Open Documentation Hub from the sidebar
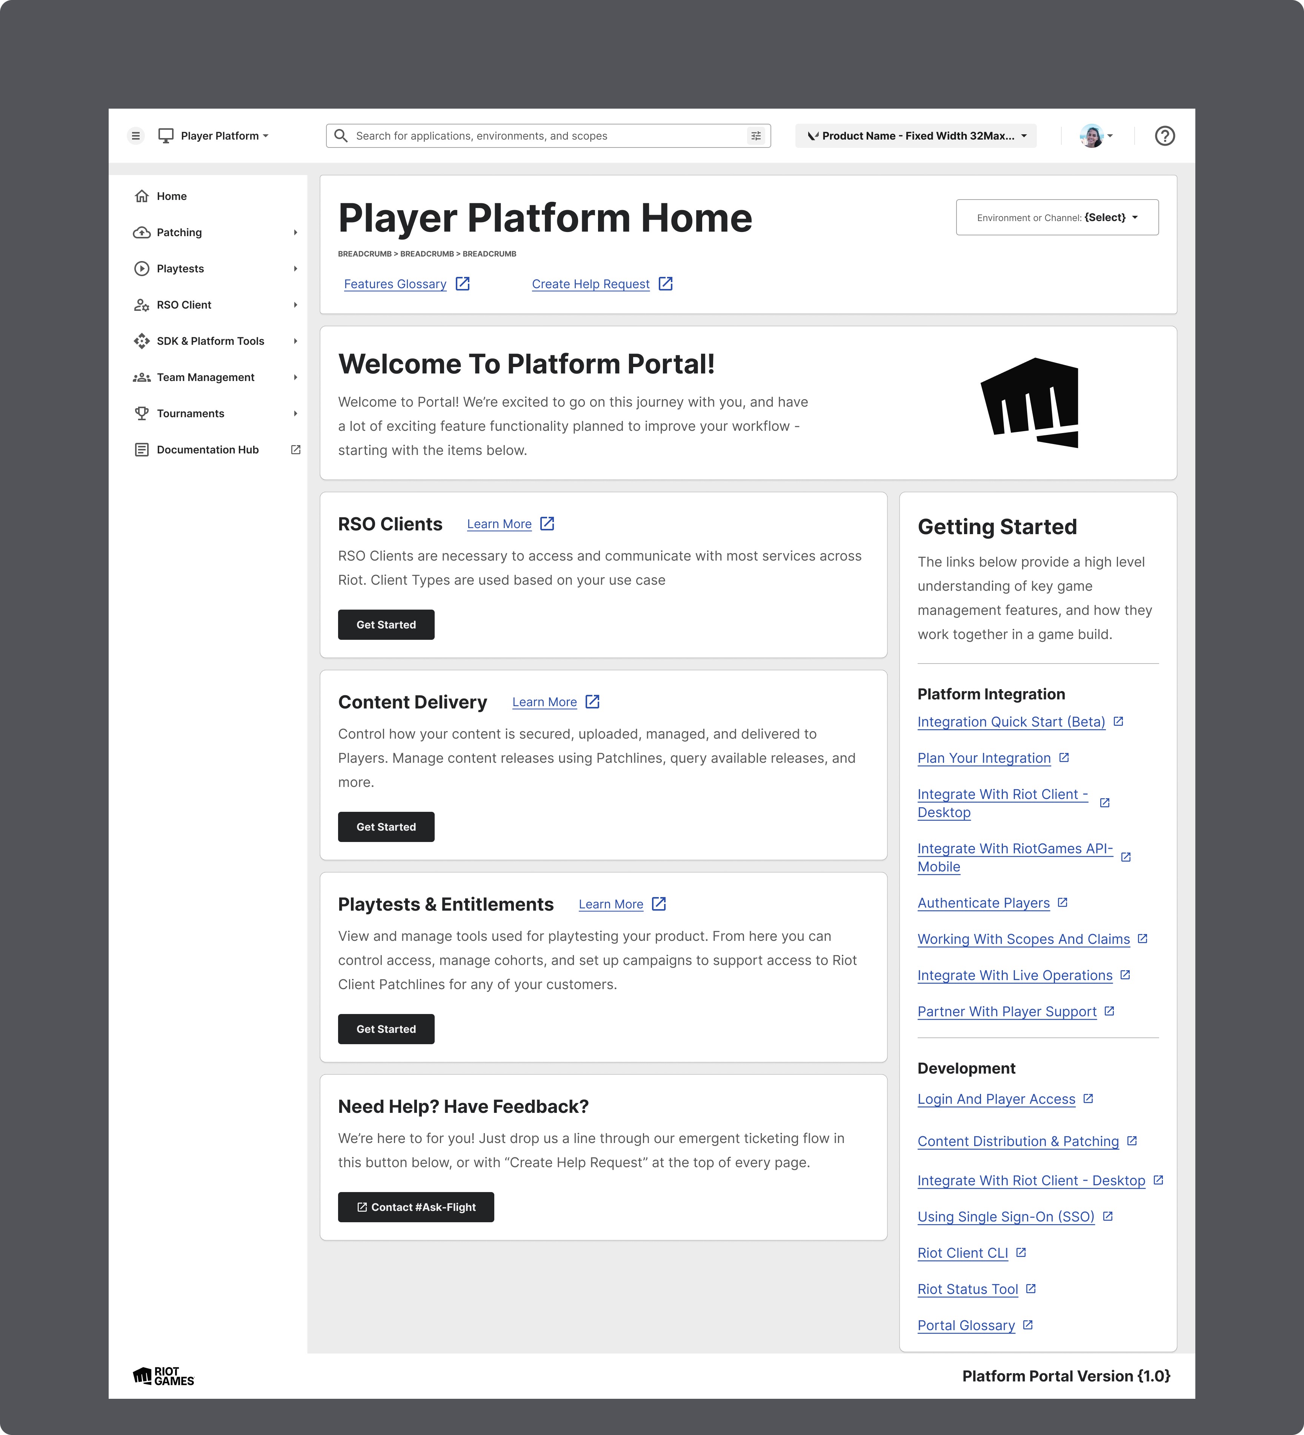Image resolution: width=1304 pixels, height=1435 pixels. point(207,449)
